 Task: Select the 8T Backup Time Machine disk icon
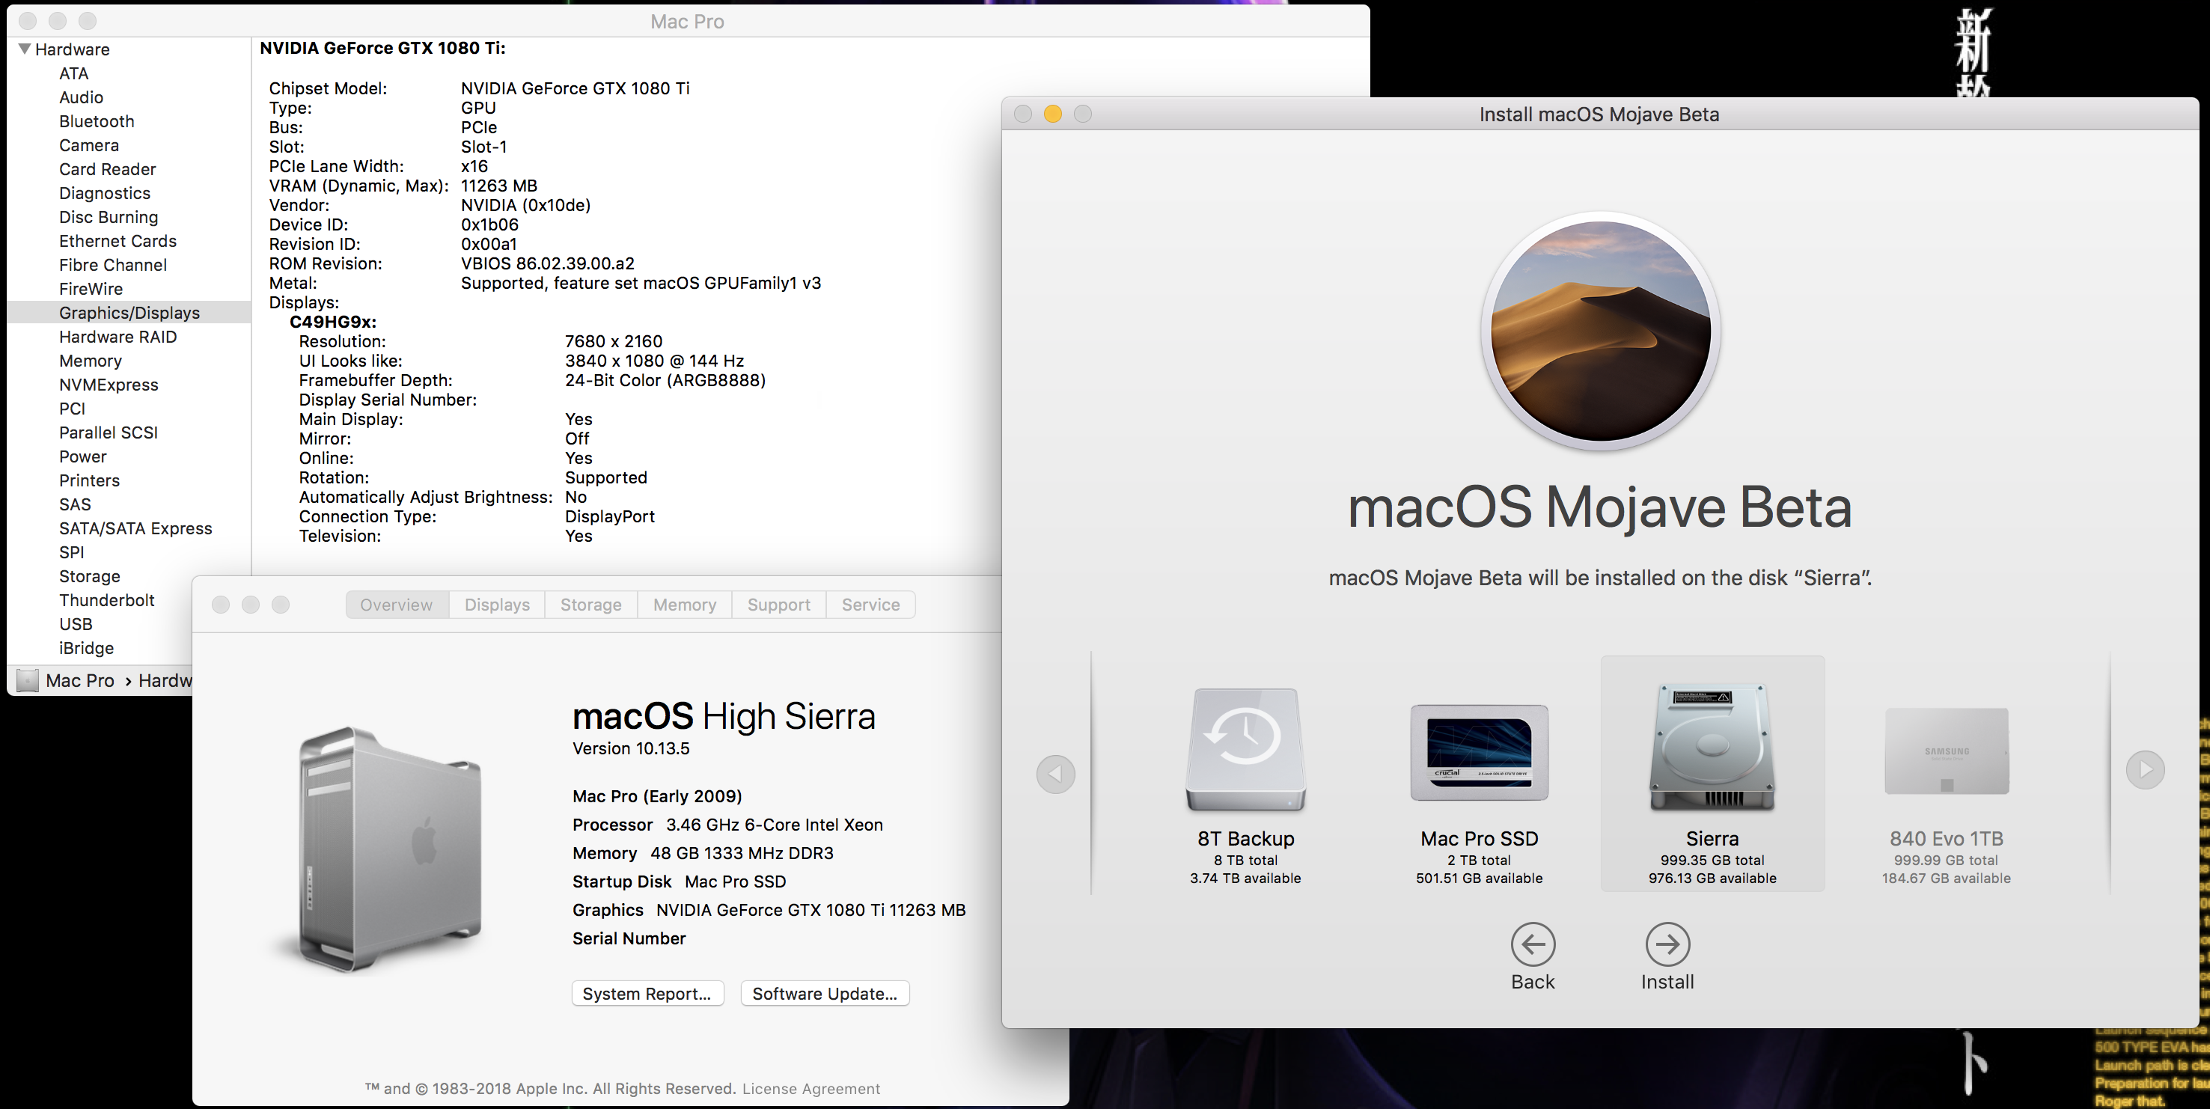pyautogui.click(x=1245, y=749)
